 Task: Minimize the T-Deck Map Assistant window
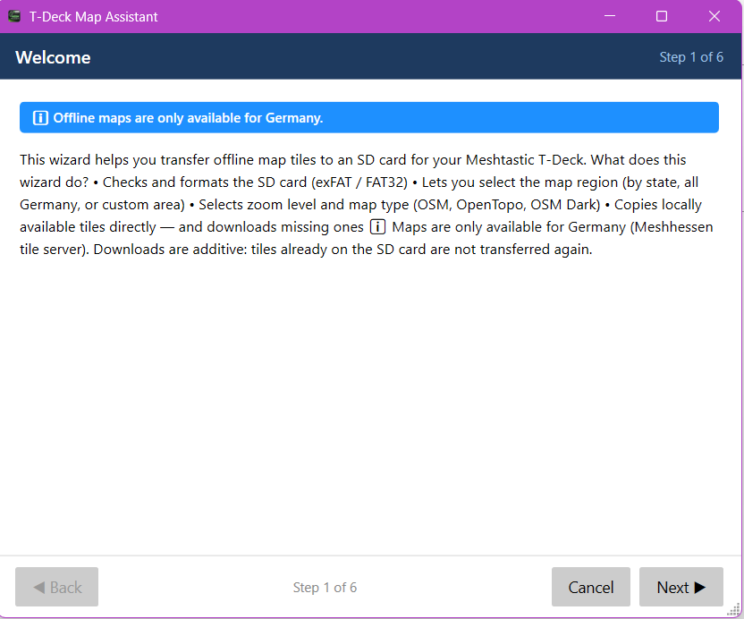pyautogui.click(x=610, y=16)
